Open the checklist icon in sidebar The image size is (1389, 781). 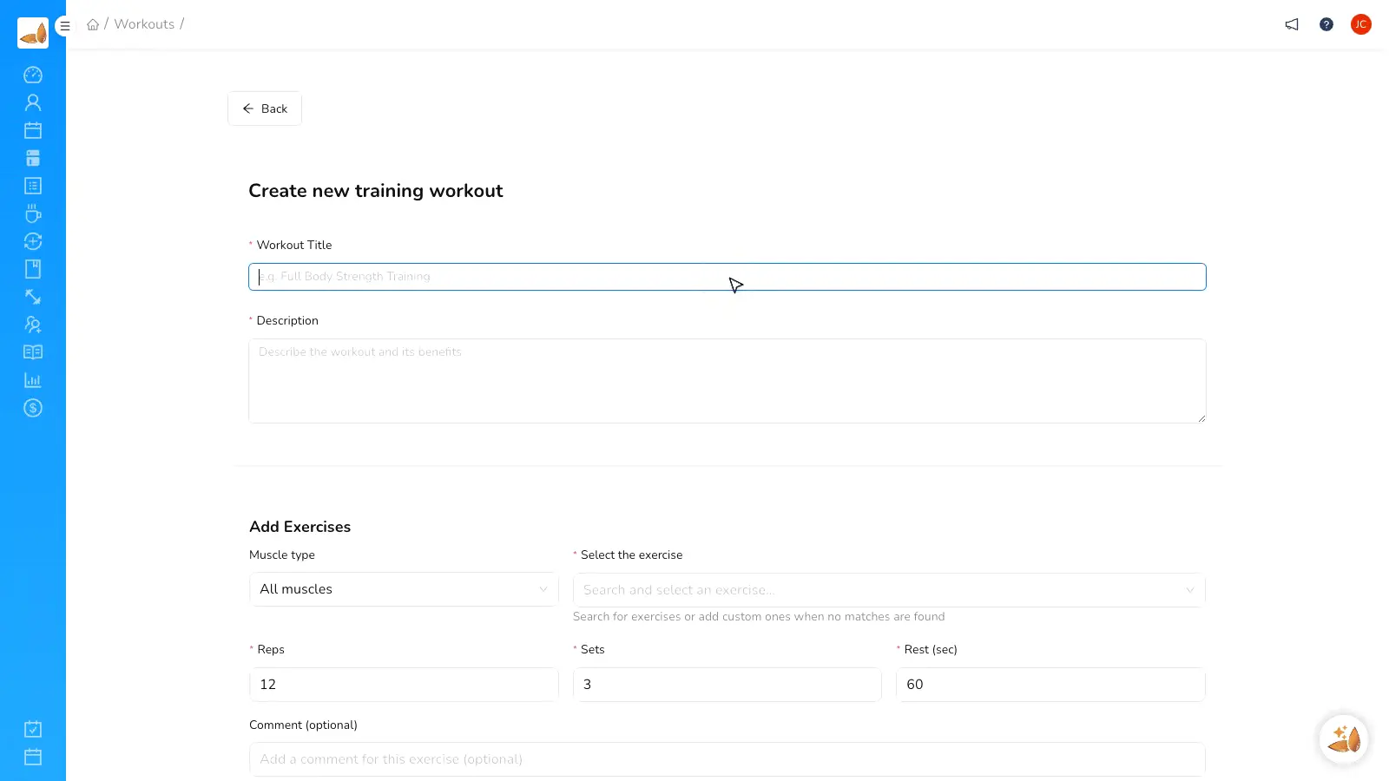33,186
